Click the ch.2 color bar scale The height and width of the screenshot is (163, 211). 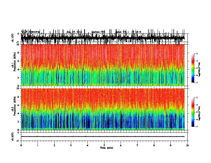[x=193, y=112]
